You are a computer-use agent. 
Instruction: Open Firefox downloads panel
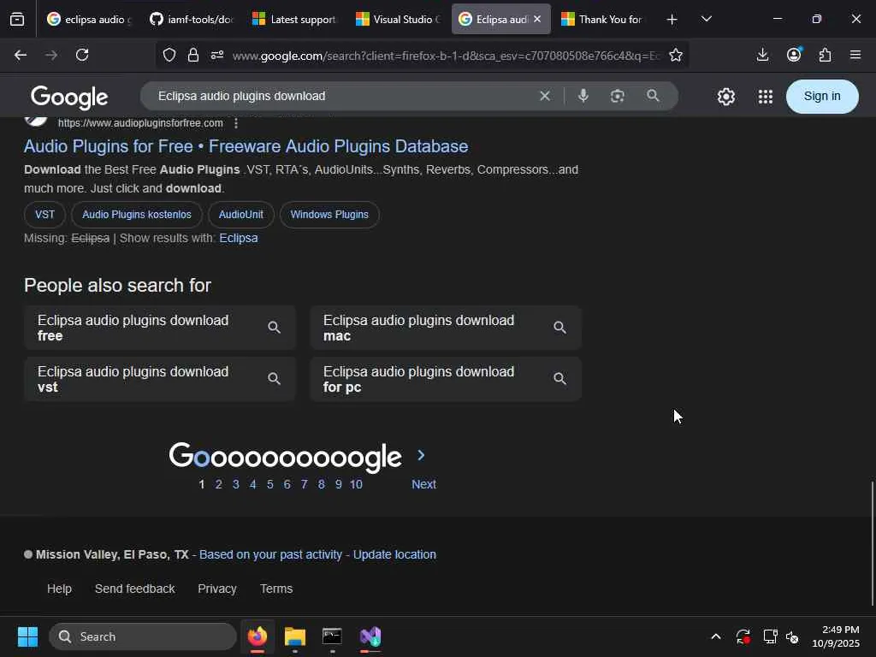click(762, 55)
